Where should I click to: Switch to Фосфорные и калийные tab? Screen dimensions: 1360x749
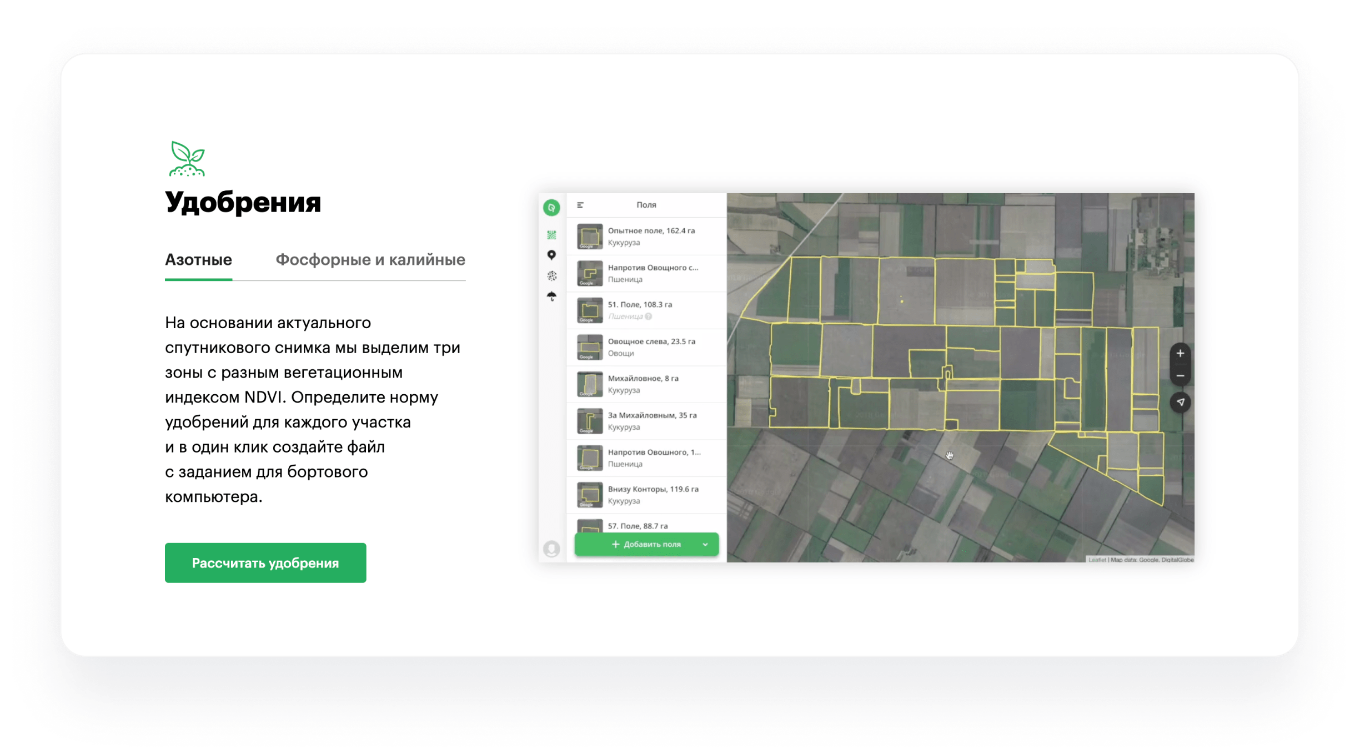click(x=370, y=260)
